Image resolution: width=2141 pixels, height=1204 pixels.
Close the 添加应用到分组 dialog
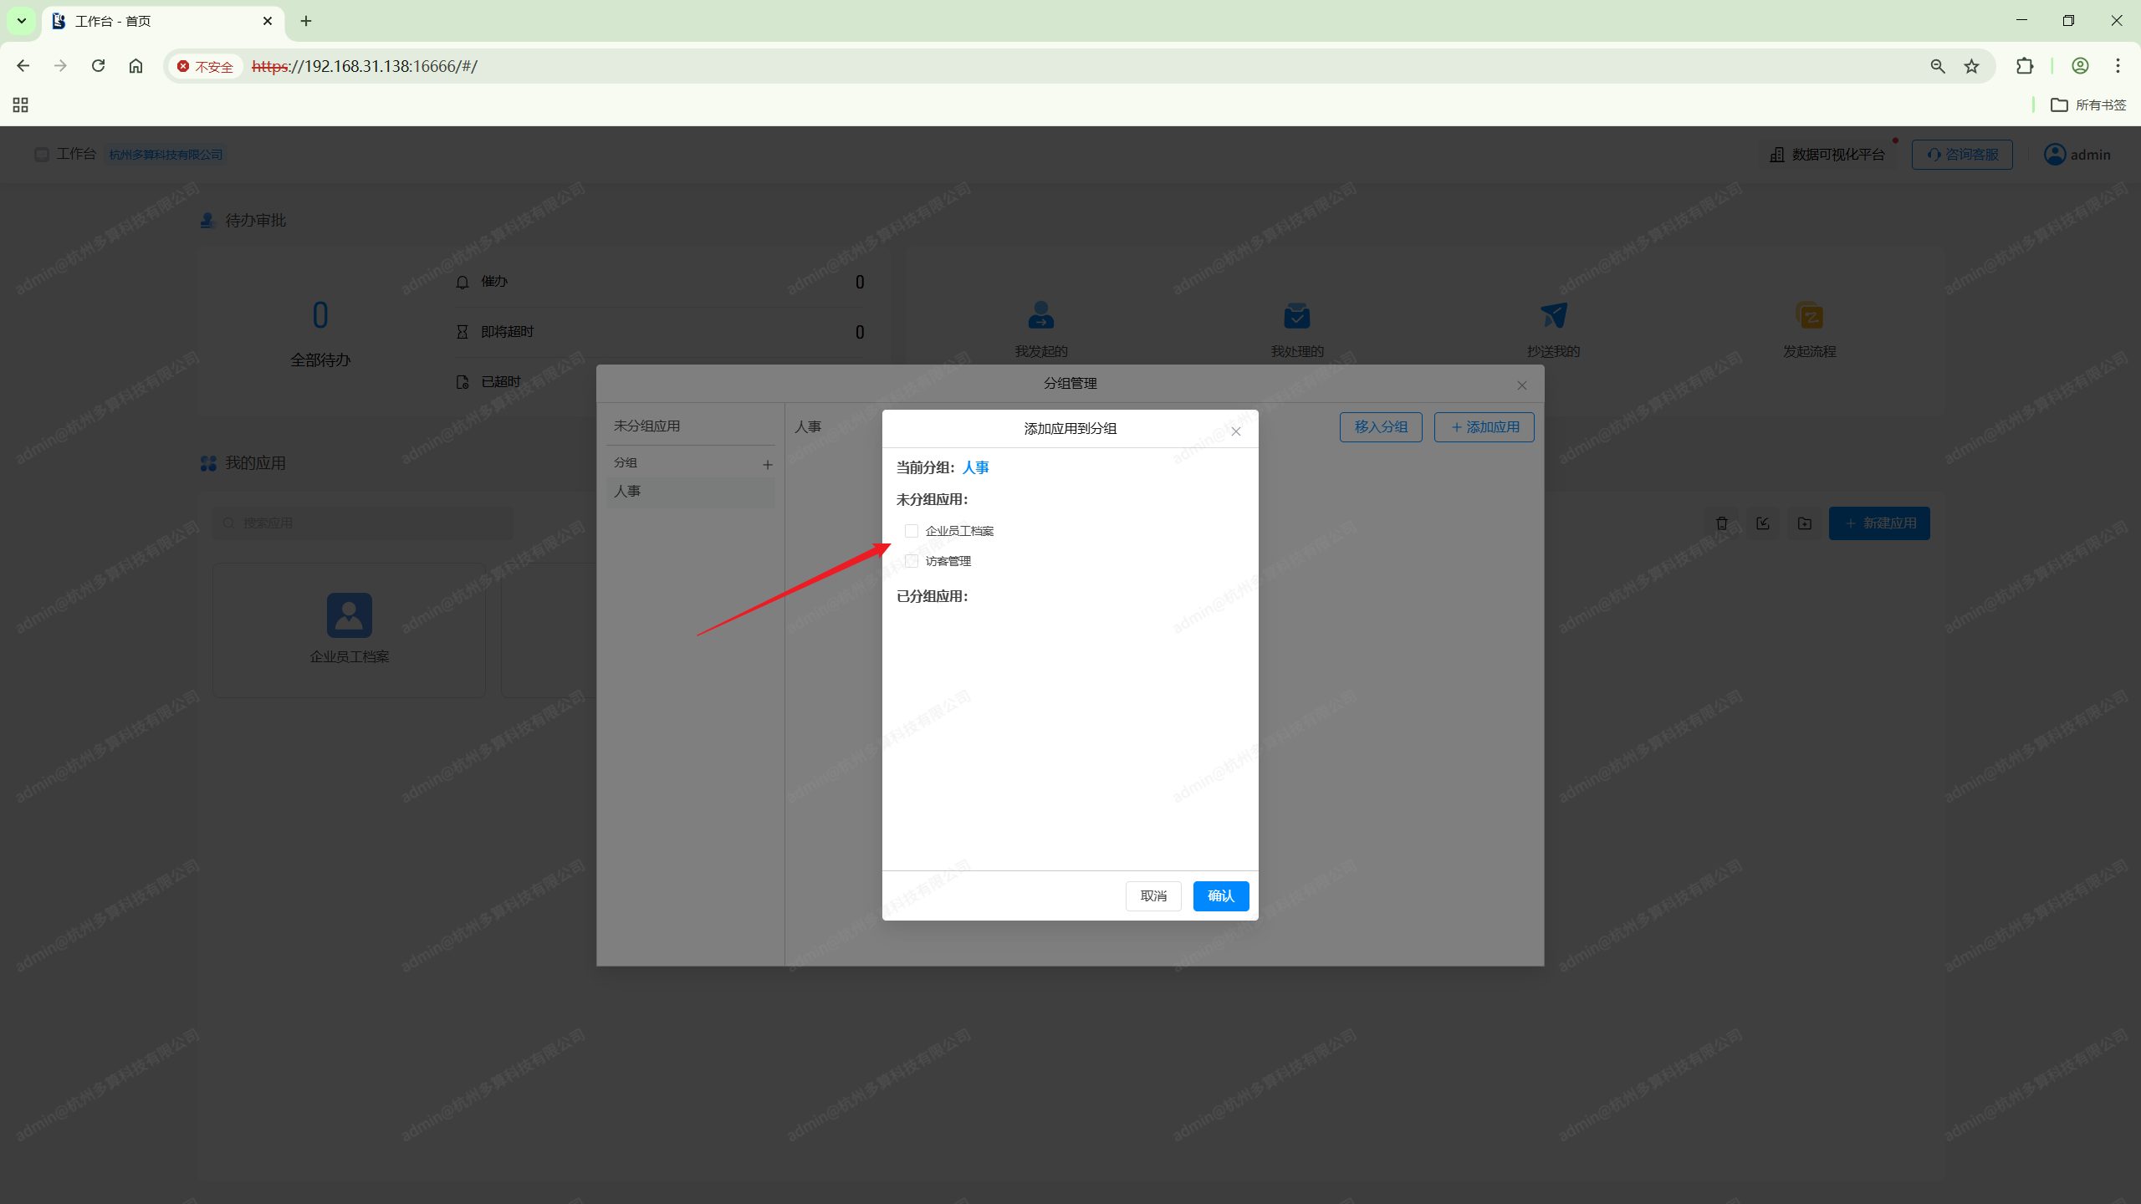click(1235, 431)
